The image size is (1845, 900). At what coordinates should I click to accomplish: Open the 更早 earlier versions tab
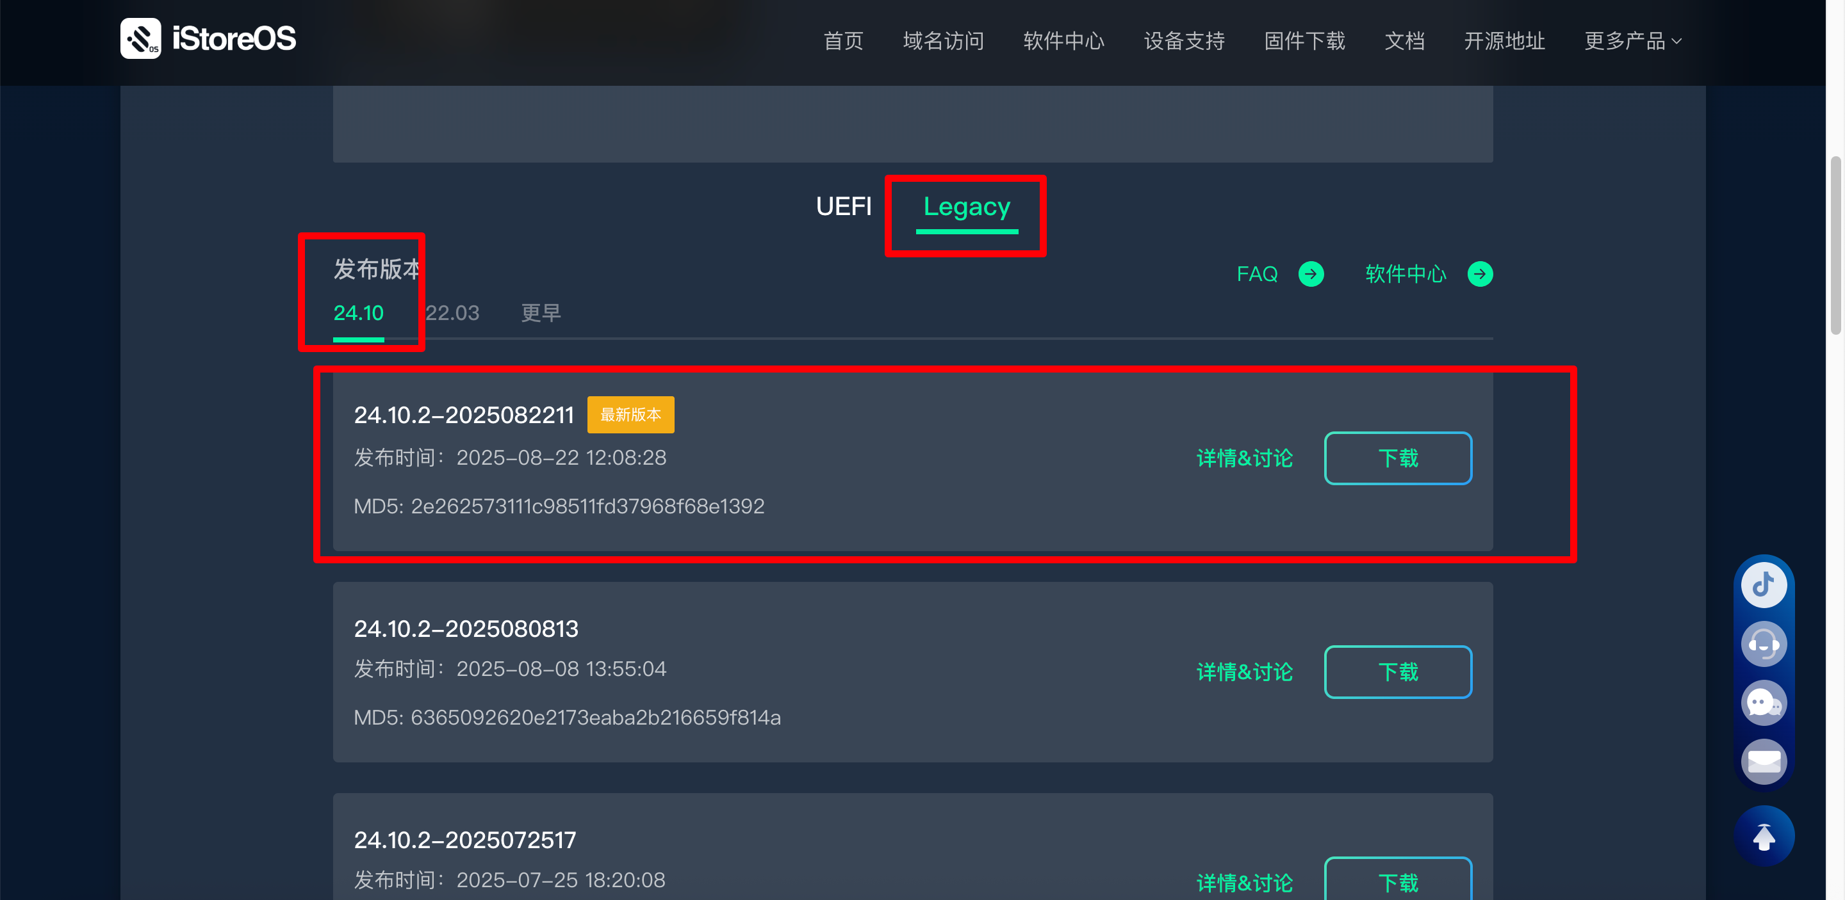[541, 314]
